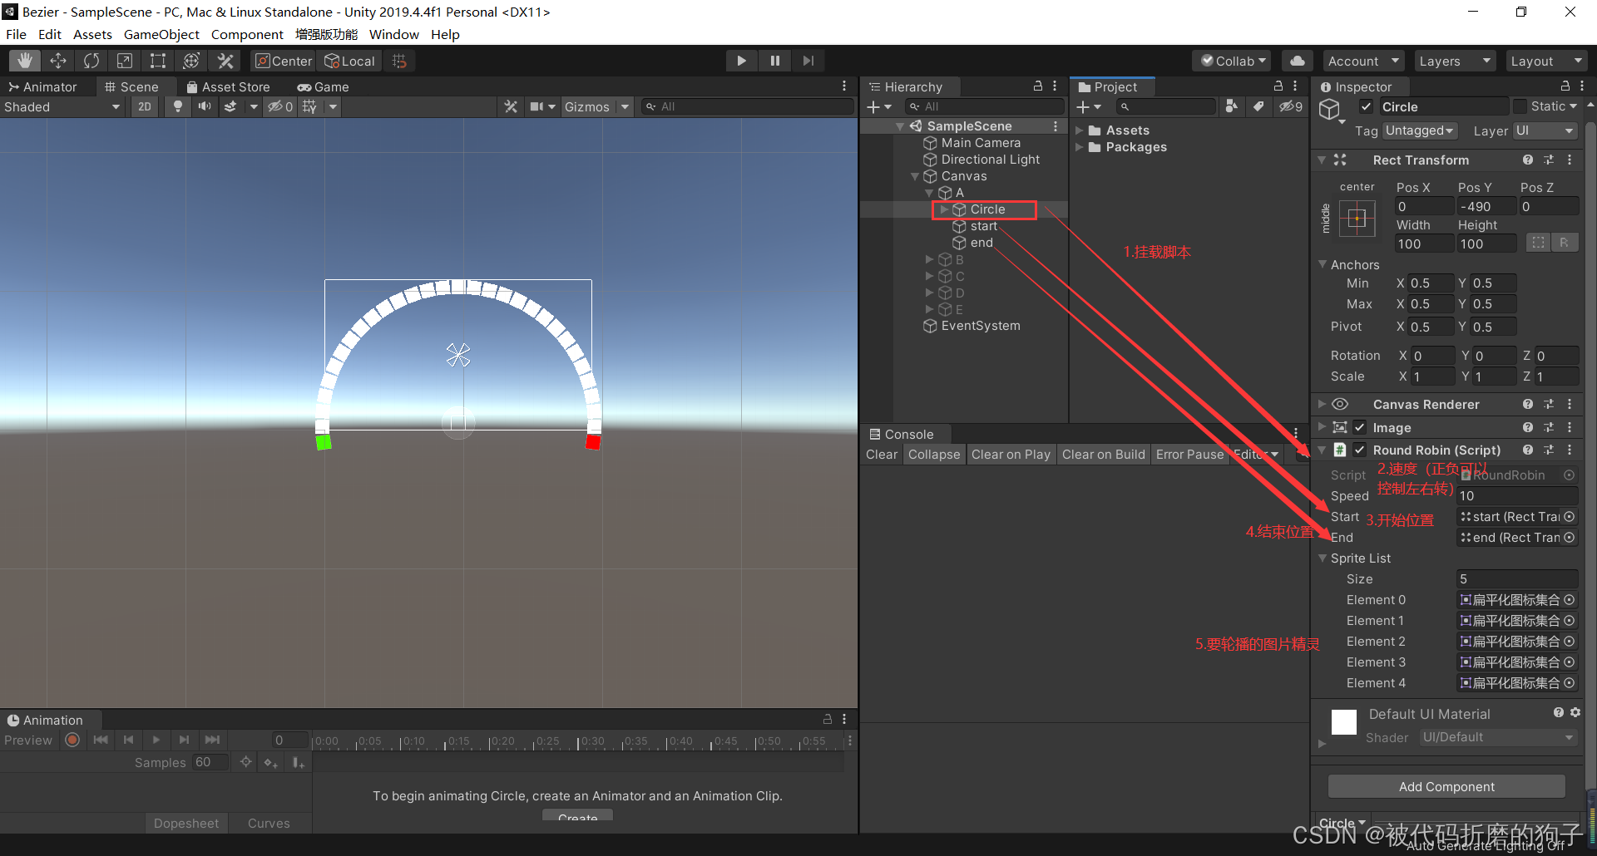Activate the Scale tool
Viewport: 1597px width, 856px height.
coord(124,60)
